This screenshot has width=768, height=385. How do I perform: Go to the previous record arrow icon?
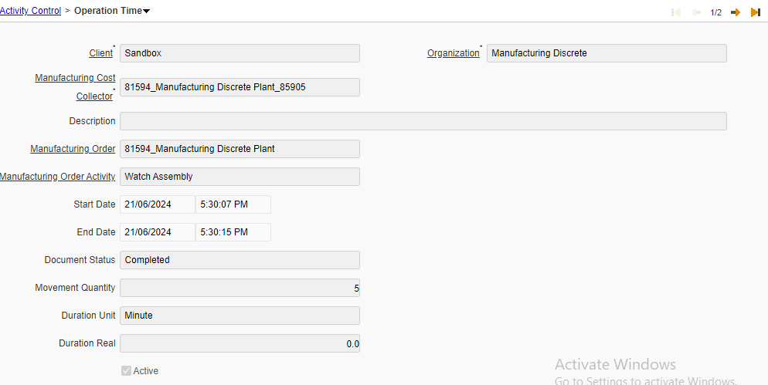click(x=695, y=12)
